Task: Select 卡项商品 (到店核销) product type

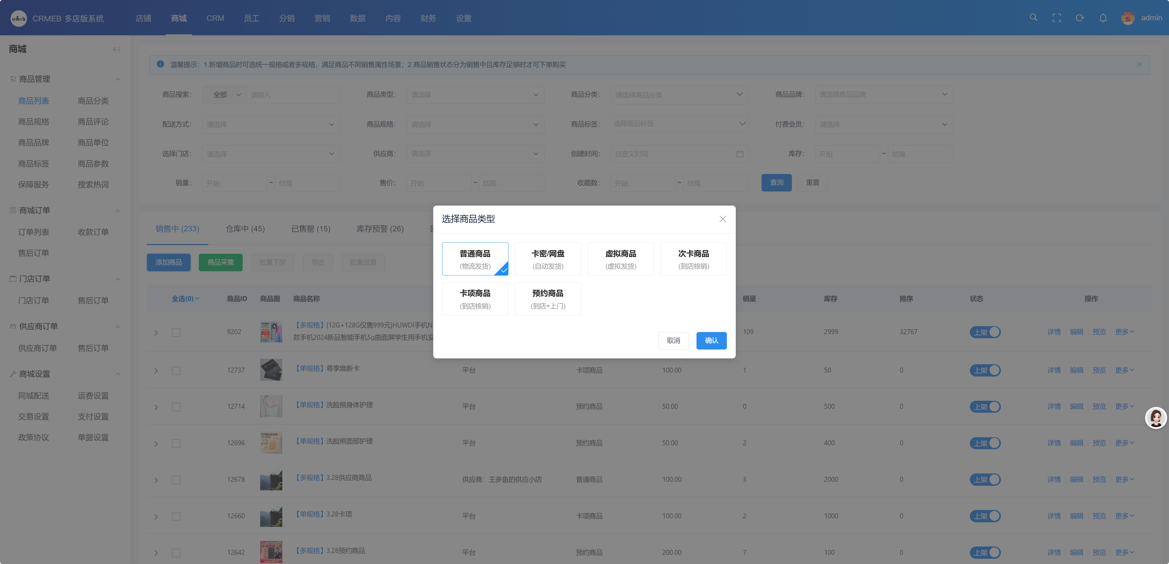Action: pos(475,299)
